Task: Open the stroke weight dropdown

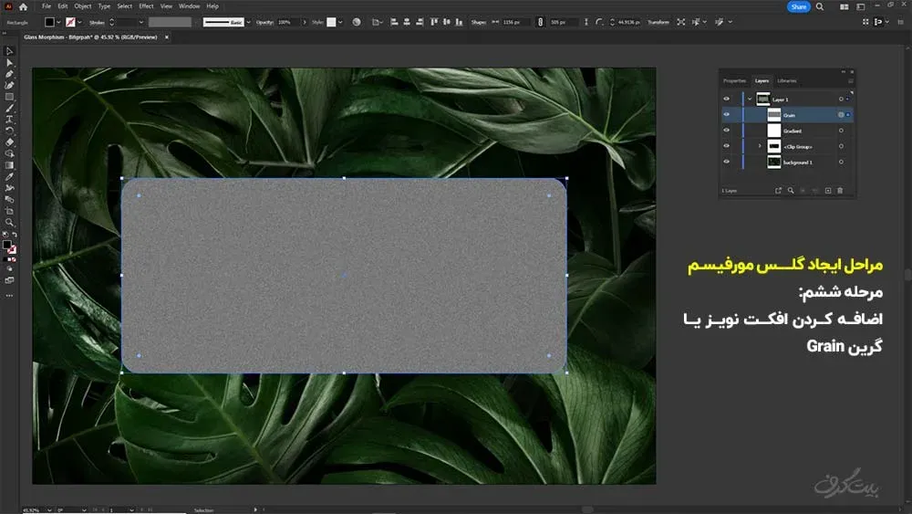Action: click(140, 22)
